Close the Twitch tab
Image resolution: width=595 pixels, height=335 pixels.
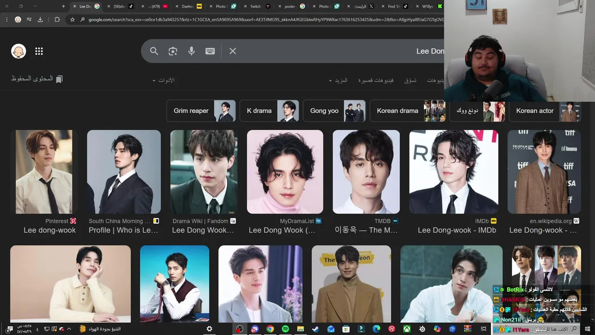pos(246,7)
